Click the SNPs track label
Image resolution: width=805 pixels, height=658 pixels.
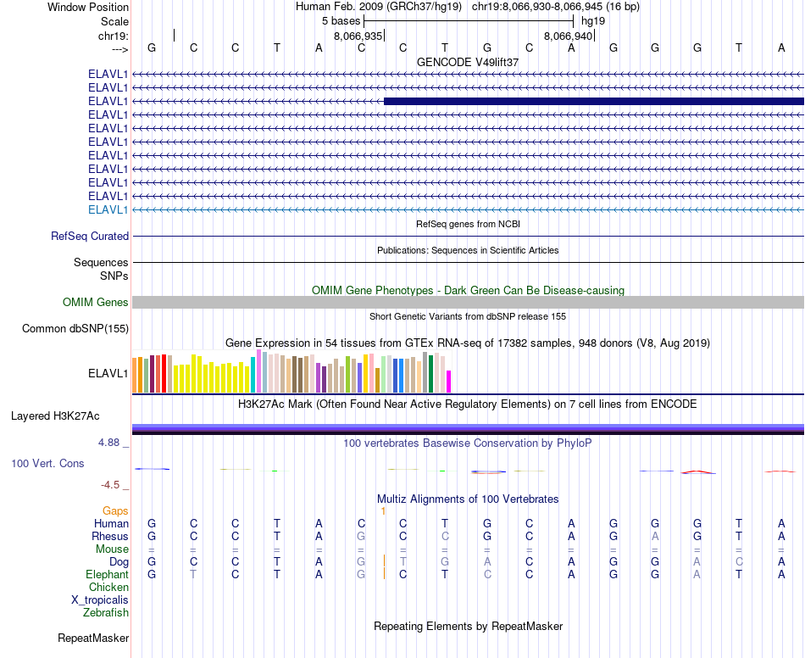(x=114, y=276)
